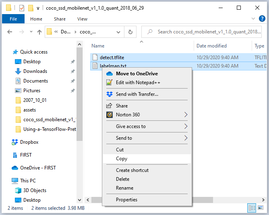Open Dropbox in the navigation pane
269x215 pixels.
pos(29,142)
